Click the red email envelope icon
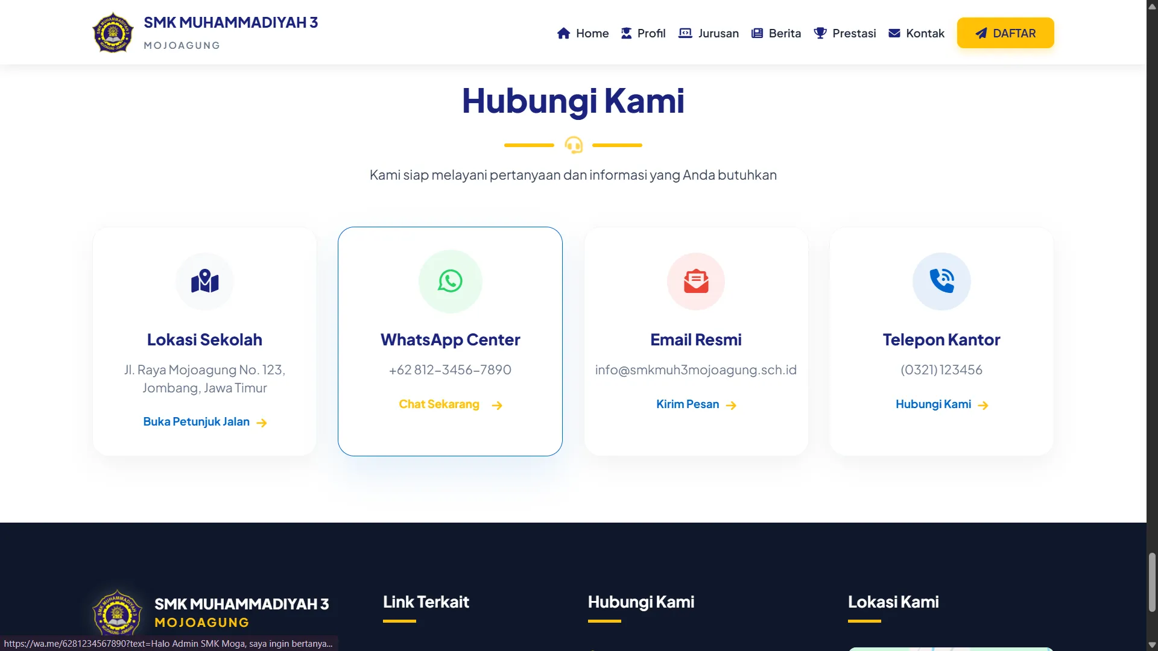The image size is (1158, 651). (695, 281)
